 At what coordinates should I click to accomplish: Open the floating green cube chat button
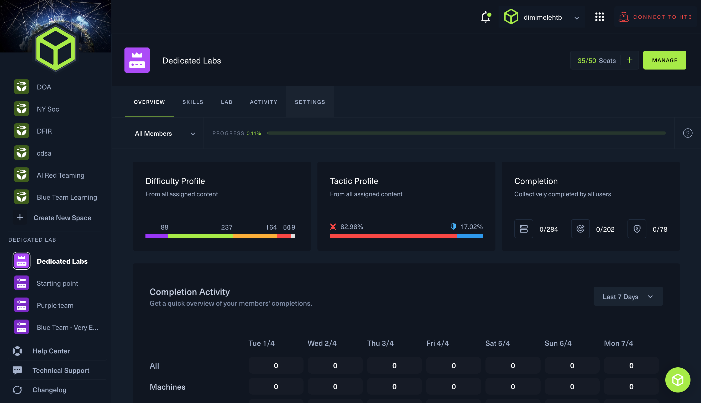[677, 380]
